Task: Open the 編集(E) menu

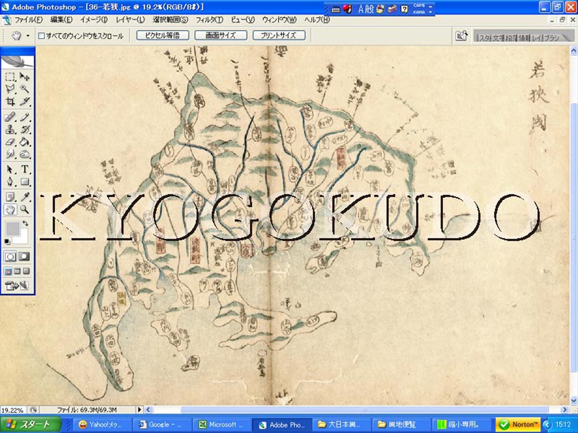Action: pos(61,20)
